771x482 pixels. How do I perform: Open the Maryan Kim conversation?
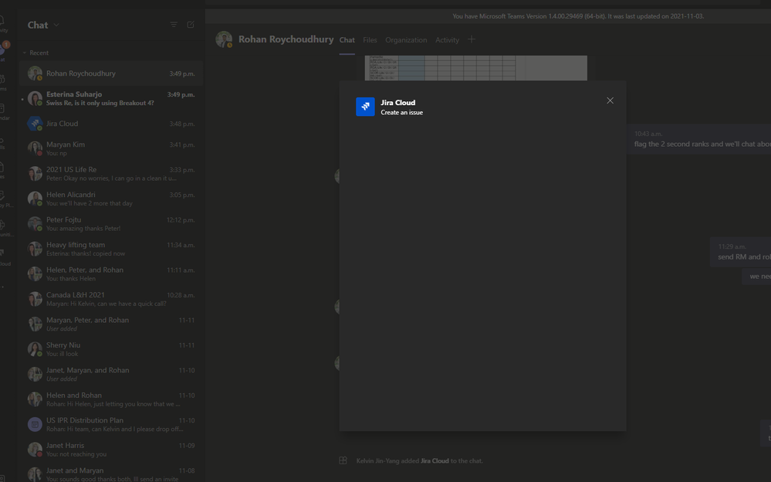111,148
